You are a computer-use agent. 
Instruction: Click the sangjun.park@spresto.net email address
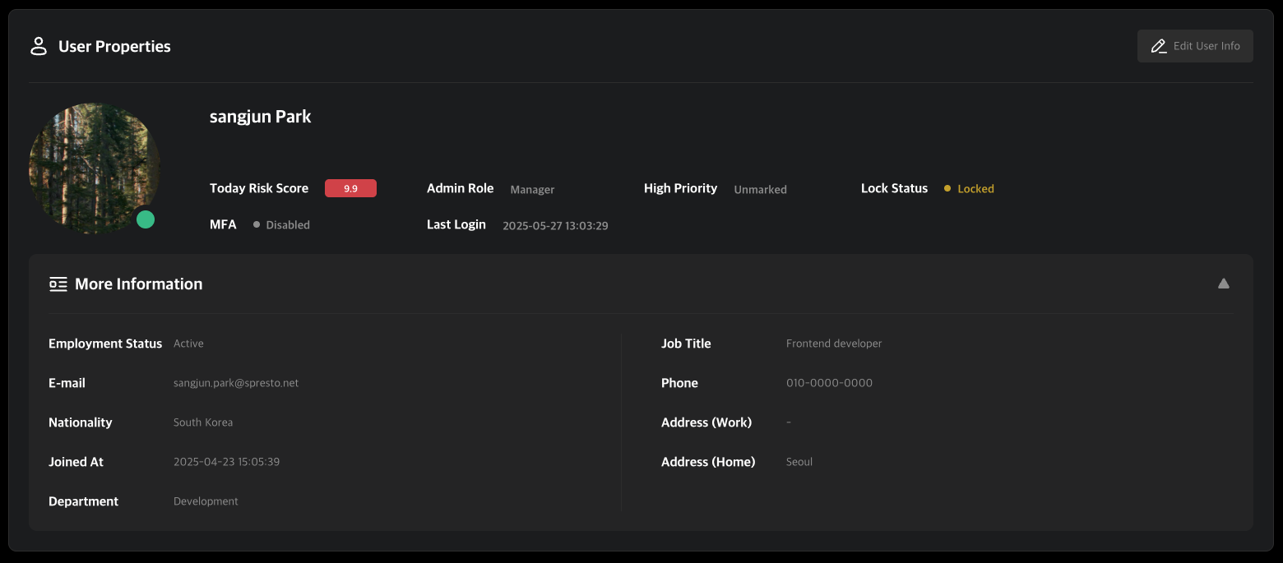pos(236,383)
